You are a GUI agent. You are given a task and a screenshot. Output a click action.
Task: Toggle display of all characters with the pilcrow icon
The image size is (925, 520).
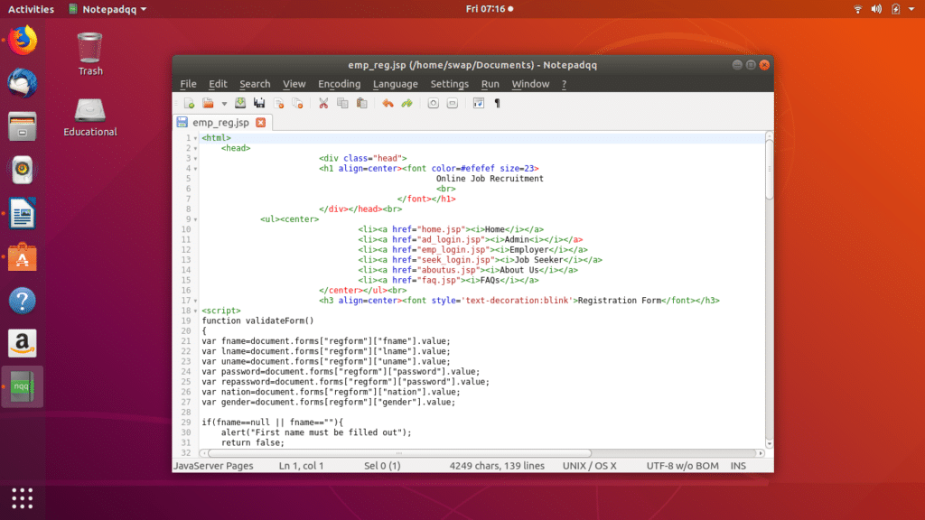(x=496, y=103)
